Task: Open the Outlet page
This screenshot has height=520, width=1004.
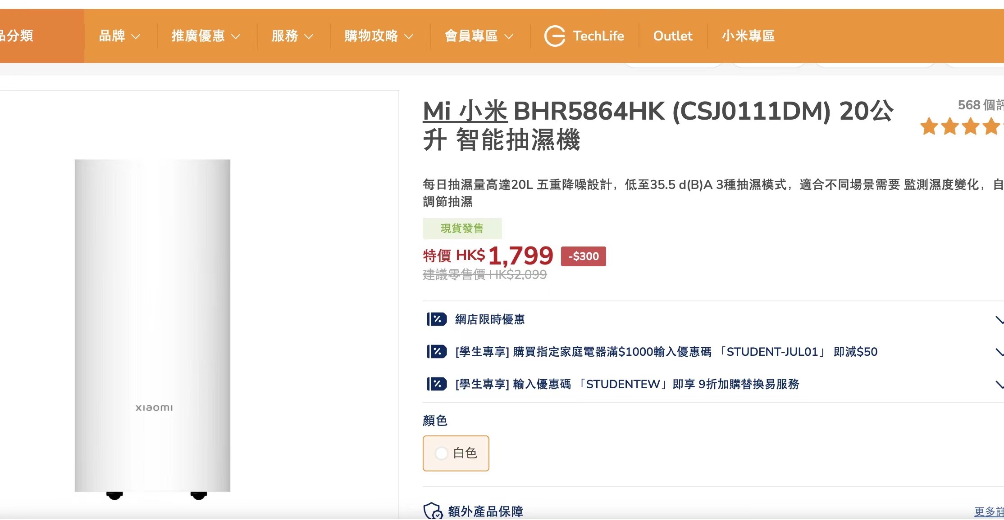Action: pyautogui.click(x=672, y=36)
